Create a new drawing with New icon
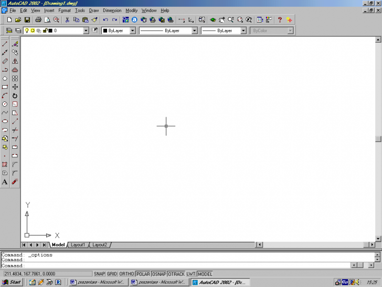Image resolution: width=382 pixels, height=287 pixels. [9, 20]
